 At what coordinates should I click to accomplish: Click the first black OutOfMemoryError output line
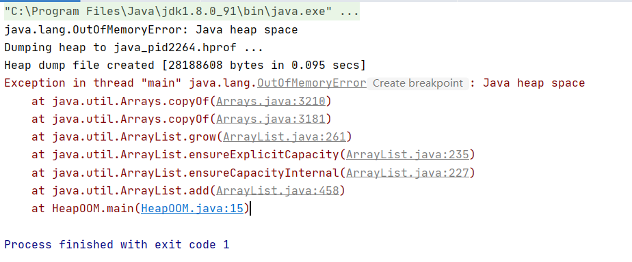click(150, 30)
